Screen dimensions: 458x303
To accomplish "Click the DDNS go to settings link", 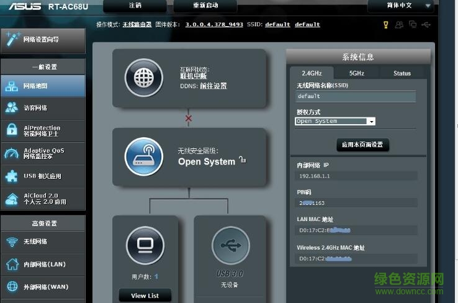I will point(213,86).
